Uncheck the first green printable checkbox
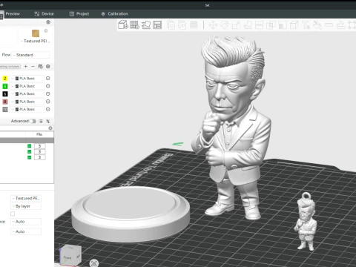Screen dimensions: 356x267 30,146
